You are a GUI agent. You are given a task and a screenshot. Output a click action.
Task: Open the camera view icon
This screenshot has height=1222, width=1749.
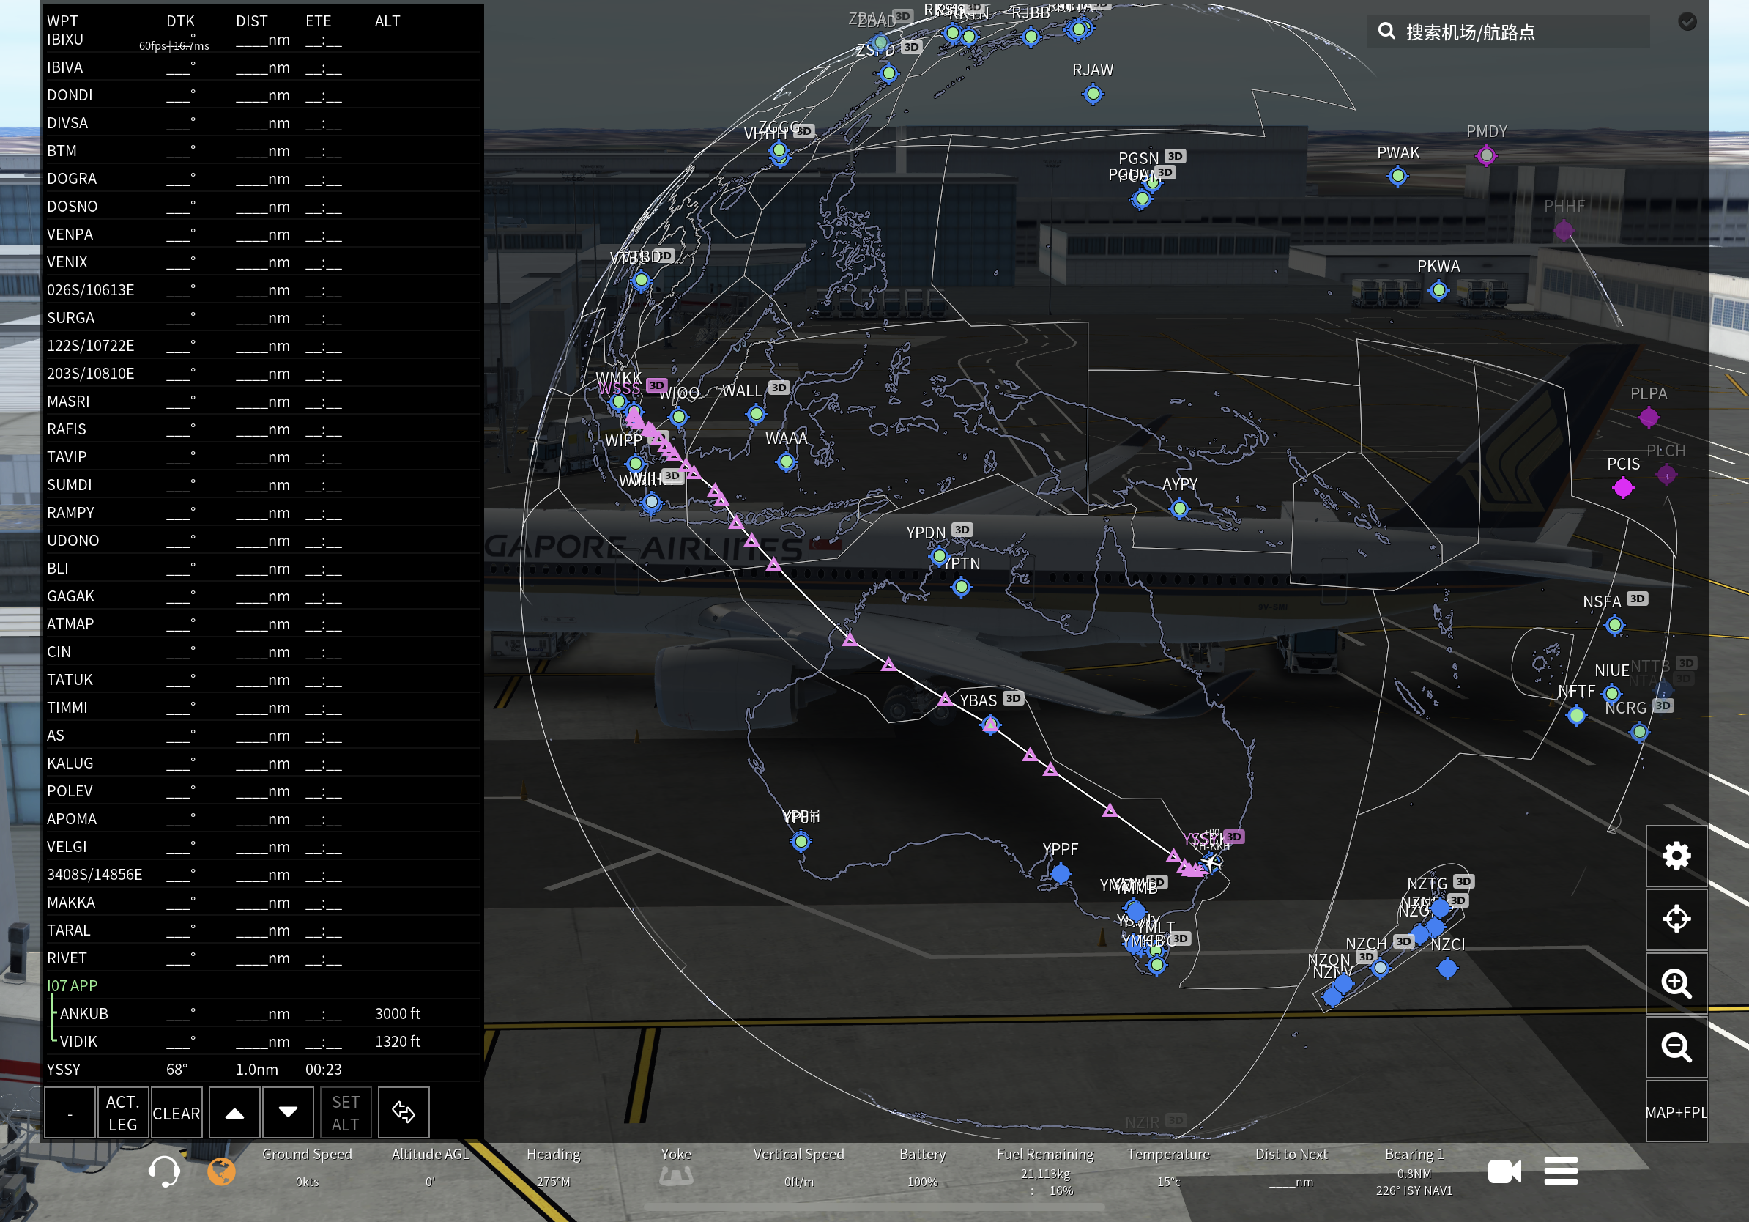1504,1171
